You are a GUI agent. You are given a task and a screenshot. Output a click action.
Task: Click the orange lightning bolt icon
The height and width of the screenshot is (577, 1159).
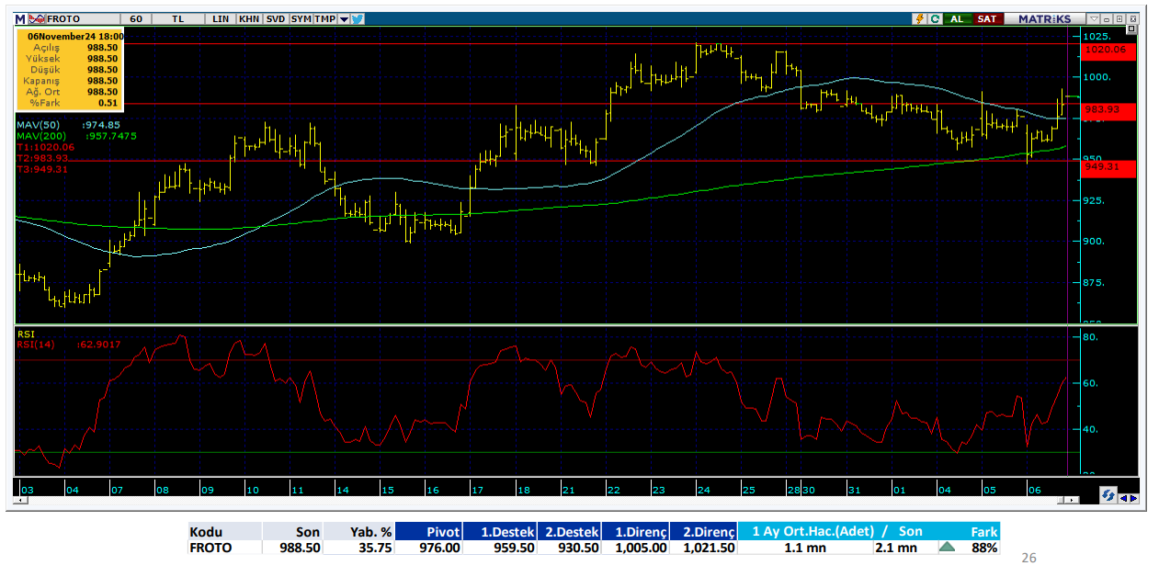pos(918,18)
